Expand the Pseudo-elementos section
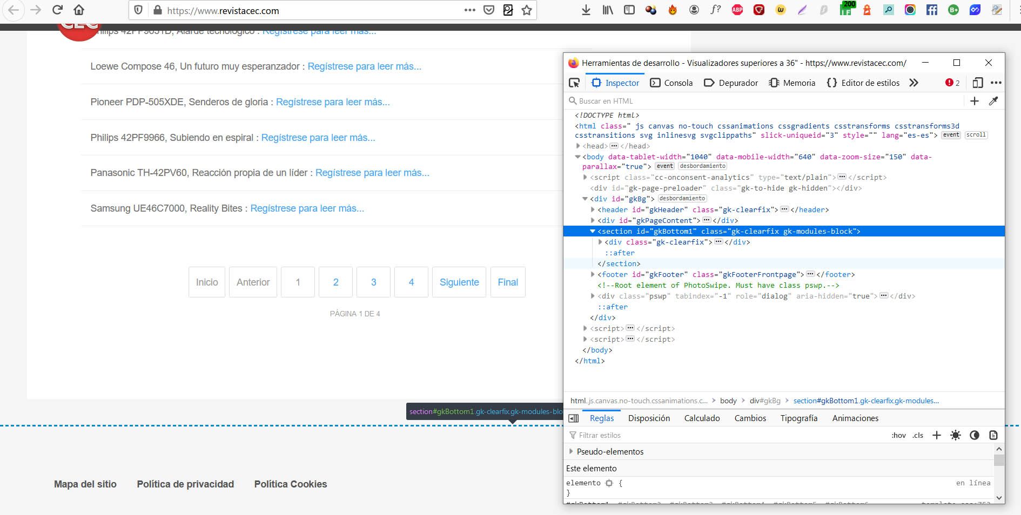 (572, 451)
